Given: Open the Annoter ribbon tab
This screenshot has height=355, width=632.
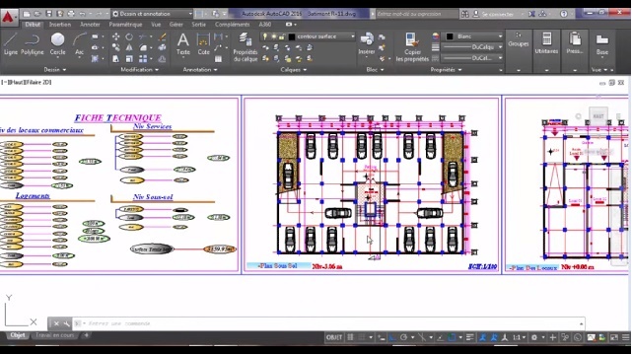Looking at the screenshot, I should 90,25.
